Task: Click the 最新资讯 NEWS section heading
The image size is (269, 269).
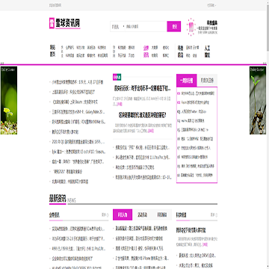Action: pyautogui.click(x=63, y=200)
